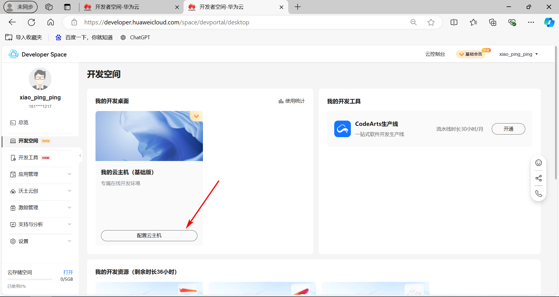Open the xiao_ping_ping account dropdown
Screen dimensions: 559x297
pos(519,54)
